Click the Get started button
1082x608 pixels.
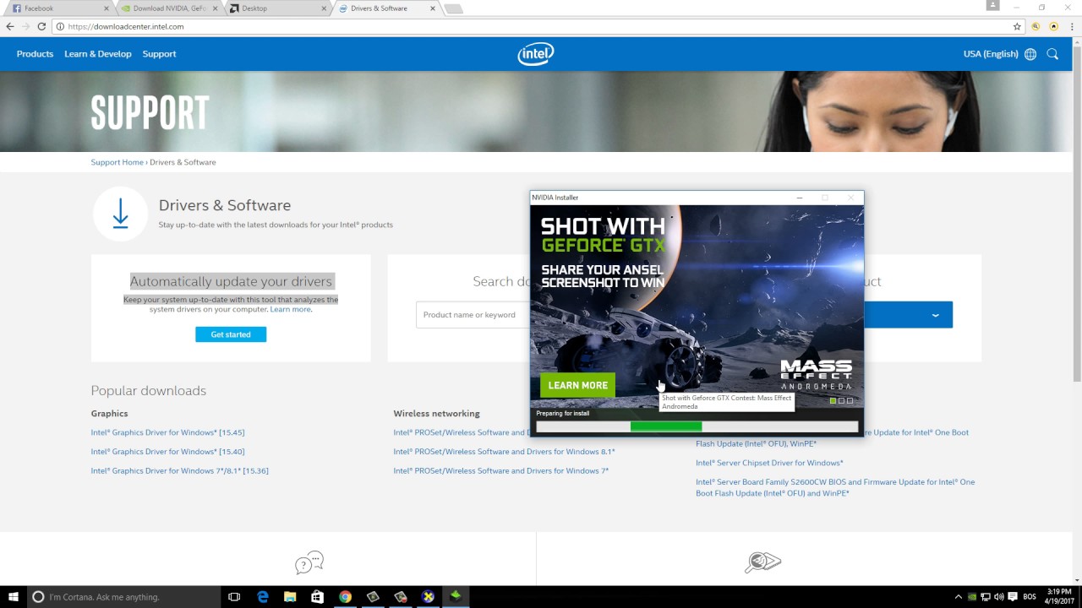[x=231, y=334]
